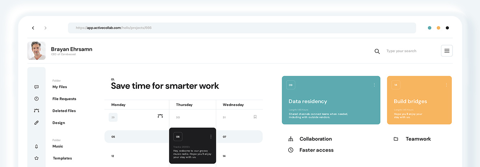Viewport: 480px width, 167px height.
Task: Click Brayan Ehrsamn's profile photo
Action: (x=36, y=51)
